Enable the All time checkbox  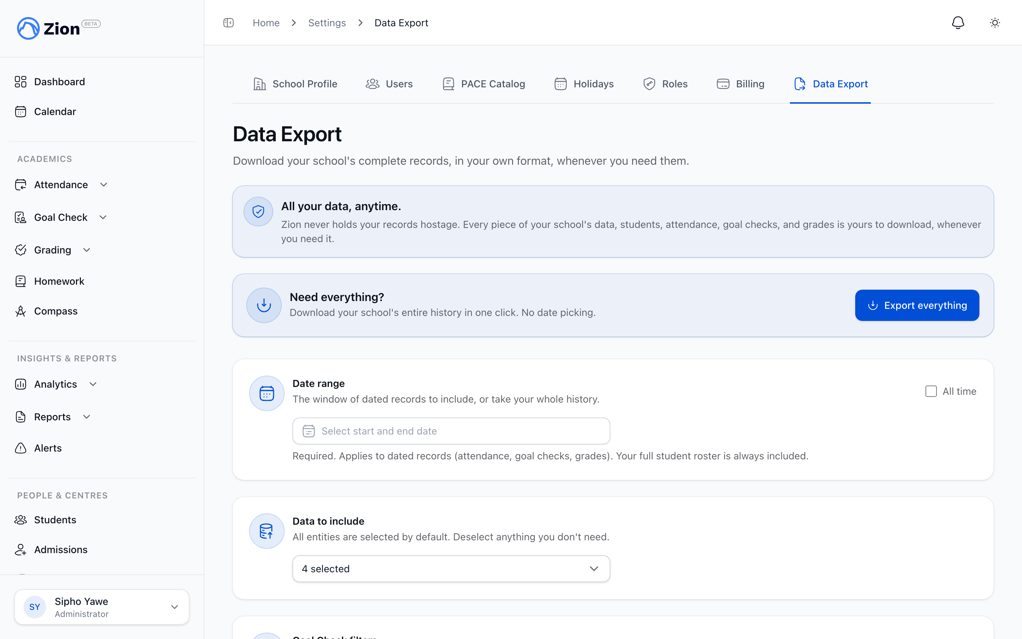tap(931, 391)
